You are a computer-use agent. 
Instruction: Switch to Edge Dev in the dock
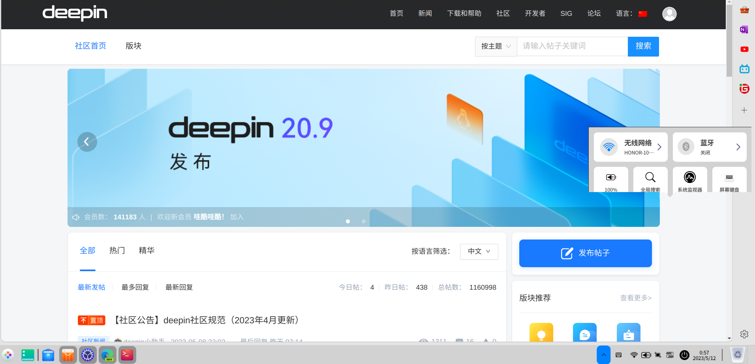point(107,355)
